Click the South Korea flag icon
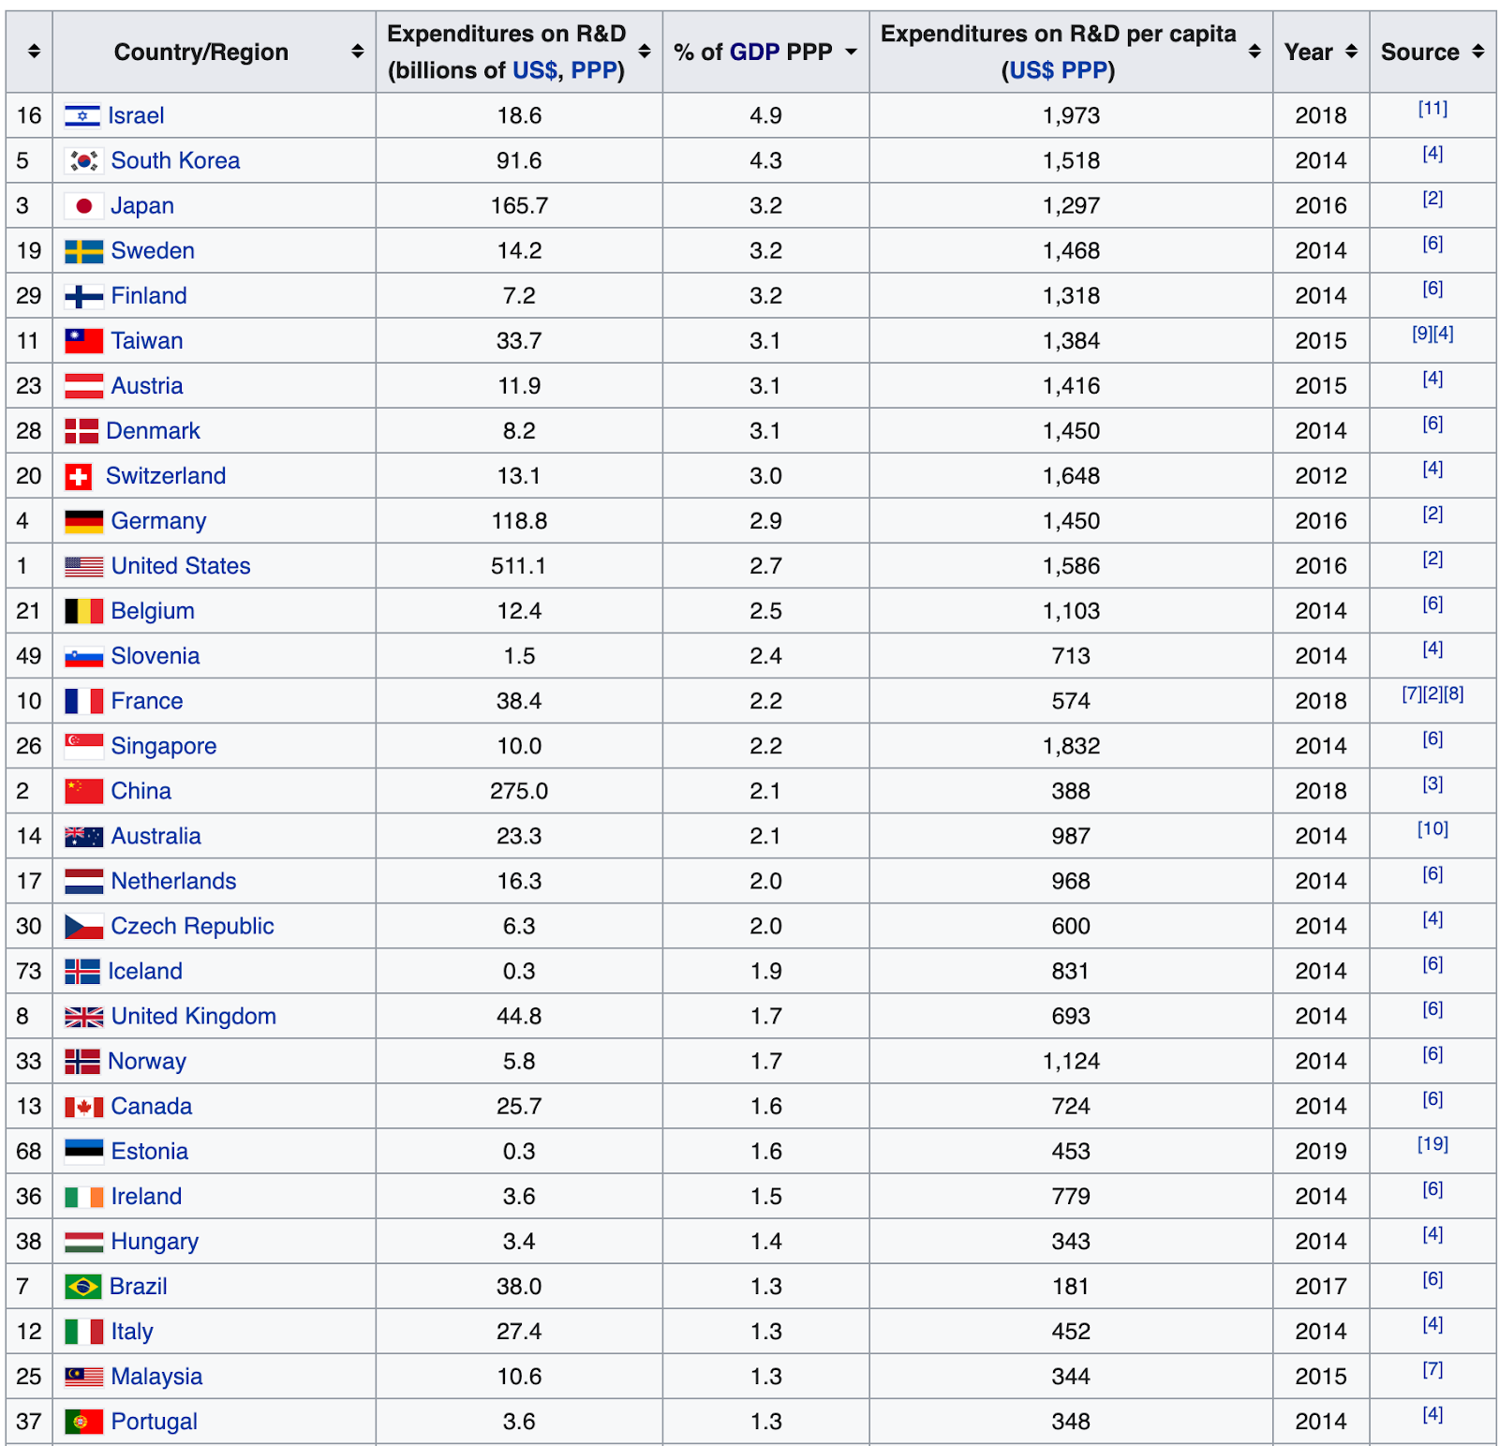 point(83,161)
